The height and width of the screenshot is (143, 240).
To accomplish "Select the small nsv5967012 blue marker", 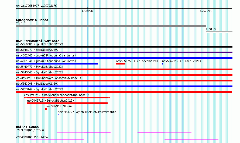I will [x=163, y=64].
